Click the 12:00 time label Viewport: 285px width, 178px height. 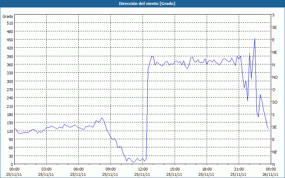coord(143,169)
